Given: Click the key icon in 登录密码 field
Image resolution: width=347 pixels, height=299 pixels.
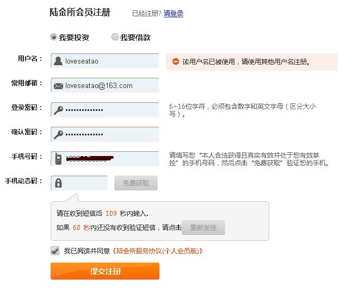Looking at the screenshot, I should pyautogui.click(x=58, y=110).
